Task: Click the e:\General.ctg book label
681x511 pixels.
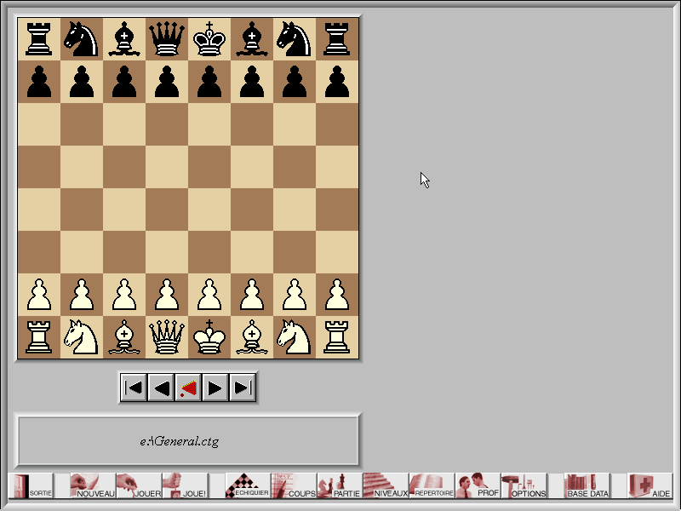Action: tap(179, 441)
